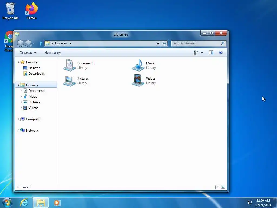Screen dimensions: 277x208
Task: Go forward with the Forward arrow button
Action: pyautogui.click(x=28, y=43)
